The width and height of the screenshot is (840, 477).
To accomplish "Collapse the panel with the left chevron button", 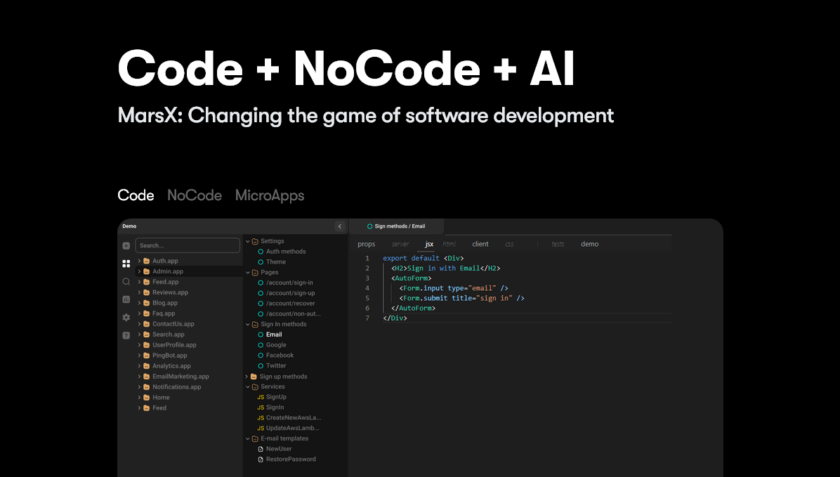I will coord(340,226).
